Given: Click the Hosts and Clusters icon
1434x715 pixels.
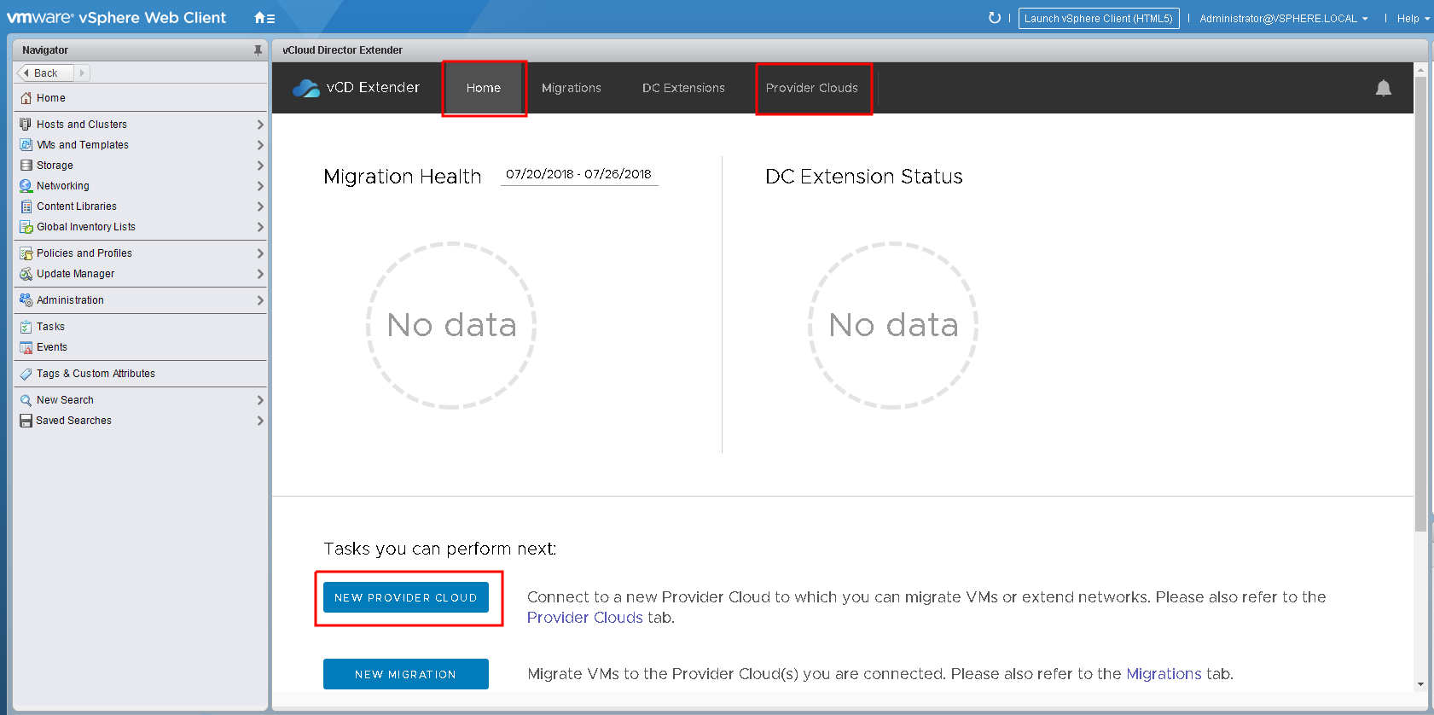Looking at the screenshot, I should point(26,125).
